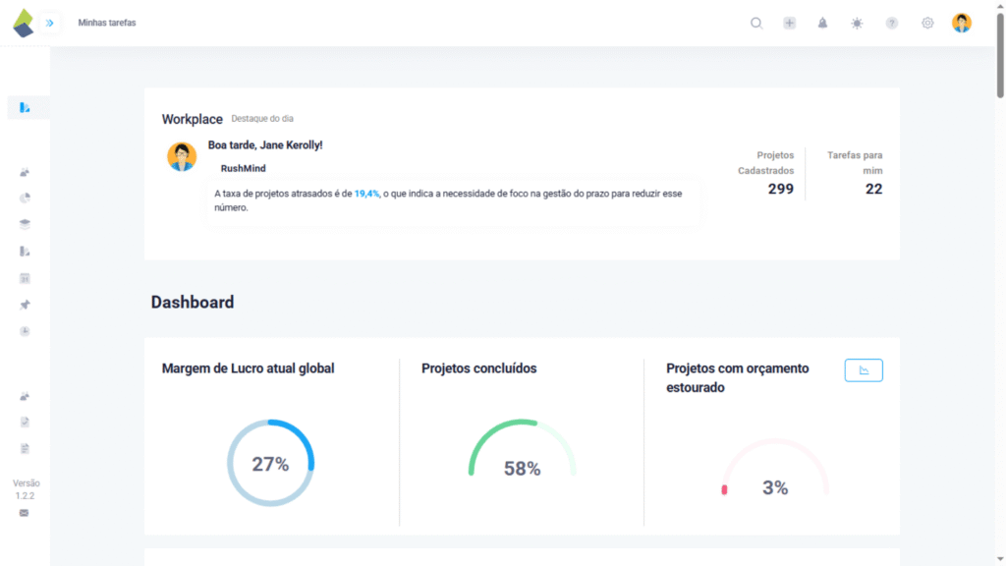The width and height of the screenshot is (1006, 566).
Task: Open the profile menu via the avatar
Action: pos(961,23)
